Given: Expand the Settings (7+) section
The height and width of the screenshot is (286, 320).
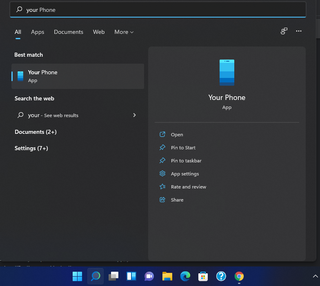Looking at the screenshot, I should click(31, 149).
